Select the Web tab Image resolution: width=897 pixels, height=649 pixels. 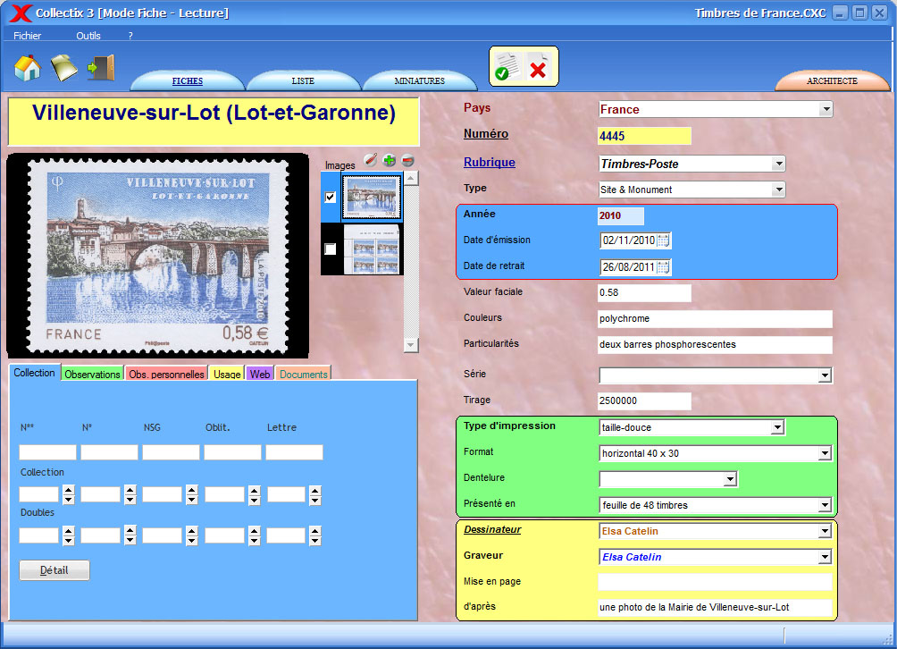coord(260,374)
